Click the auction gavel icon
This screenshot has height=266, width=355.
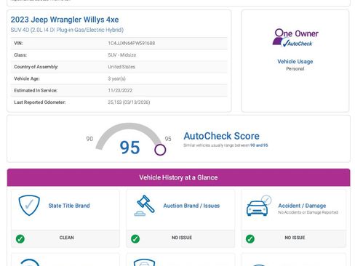(145, 206)
